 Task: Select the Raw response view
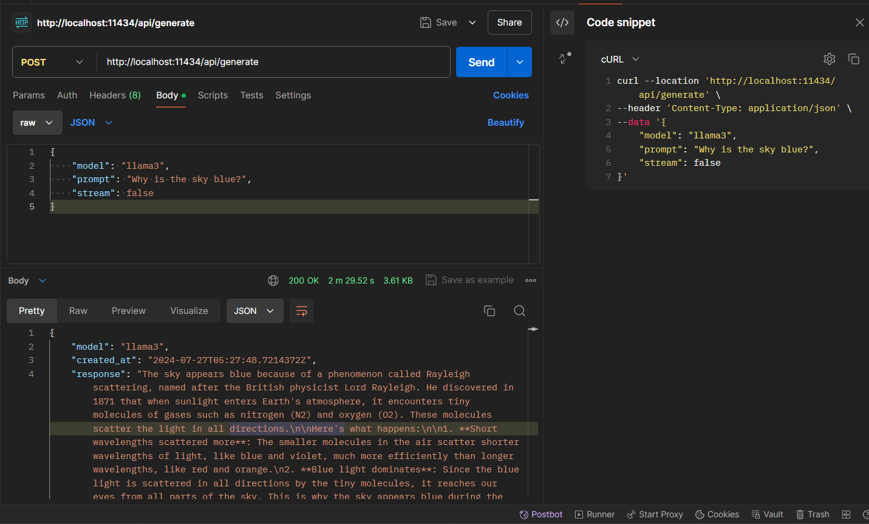[x=78, y=311]
